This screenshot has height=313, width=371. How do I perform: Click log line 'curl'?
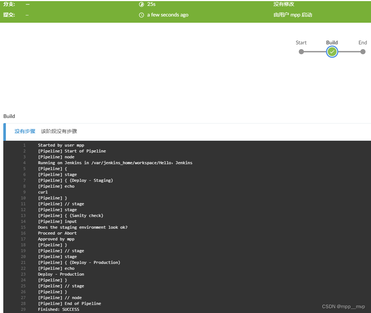tap(43, 192)
